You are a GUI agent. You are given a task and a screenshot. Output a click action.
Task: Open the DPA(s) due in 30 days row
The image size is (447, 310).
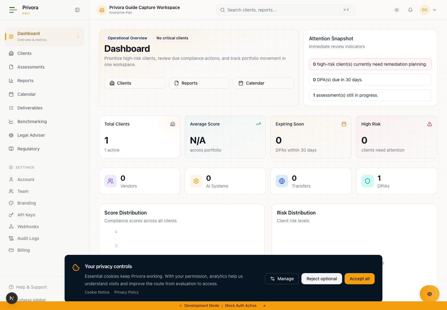tap(370, 80)
